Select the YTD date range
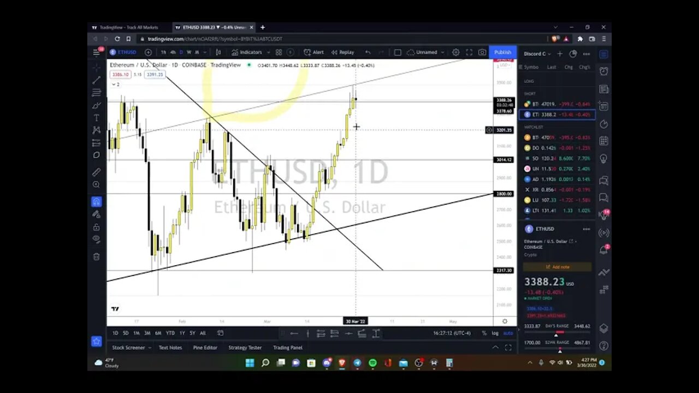 (x=170, y=333)
